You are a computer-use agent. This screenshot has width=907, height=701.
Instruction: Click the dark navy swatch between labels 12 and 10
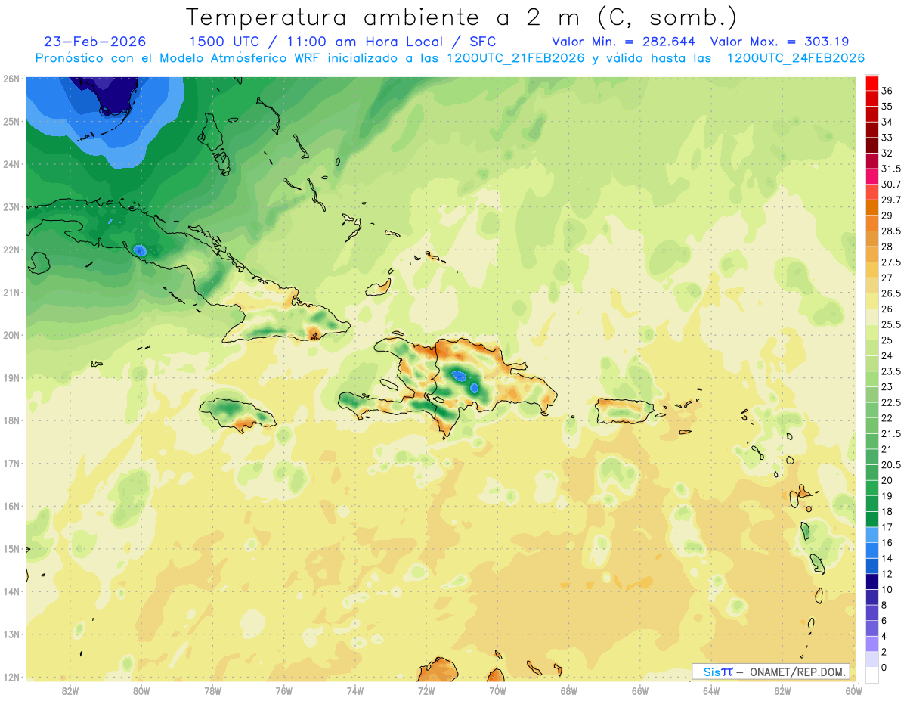(871, 582)
